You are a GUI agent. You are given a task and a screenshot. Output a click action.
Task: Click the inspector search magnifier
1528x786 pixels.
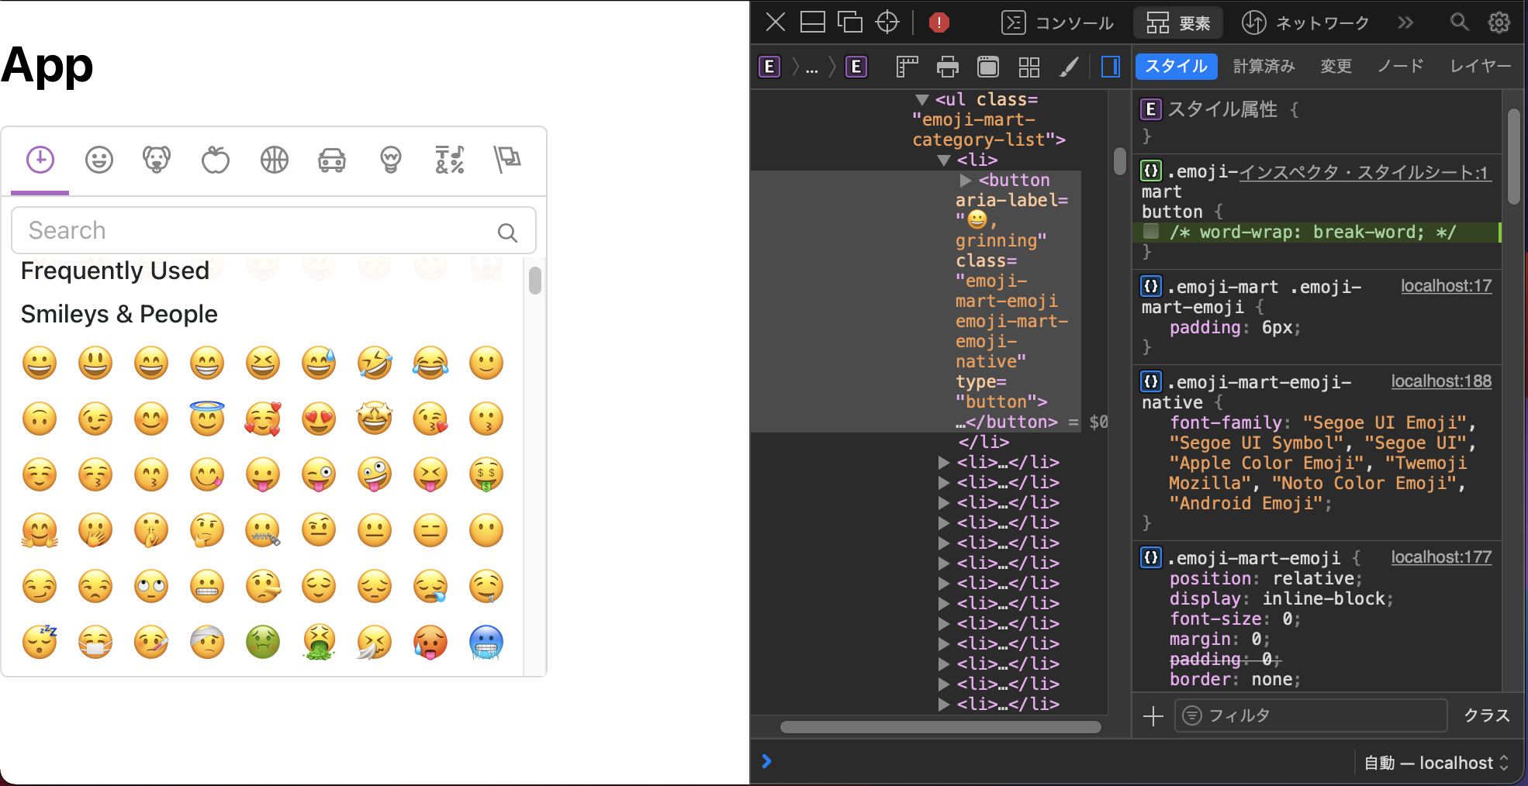pos(1460,22)
